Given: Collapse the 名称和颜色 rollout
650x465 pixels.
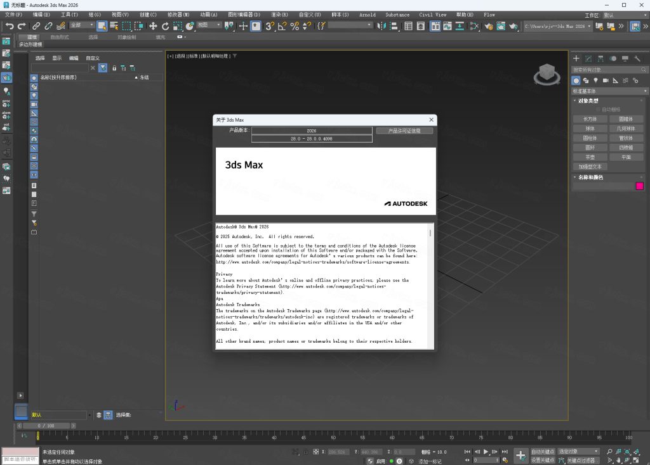Looking at the screenshot, I should pyautogui.click(x=590, y=177).
